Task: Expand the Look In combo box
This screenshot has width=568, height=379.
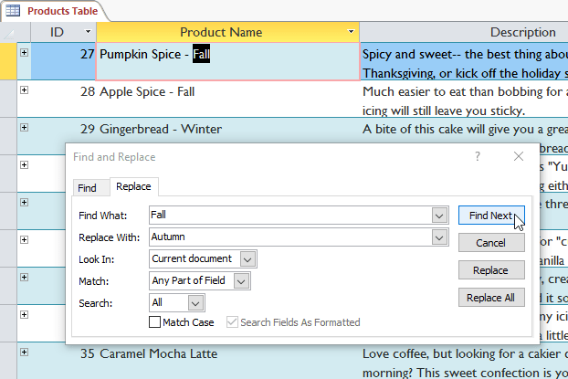Action: [247, 259]
